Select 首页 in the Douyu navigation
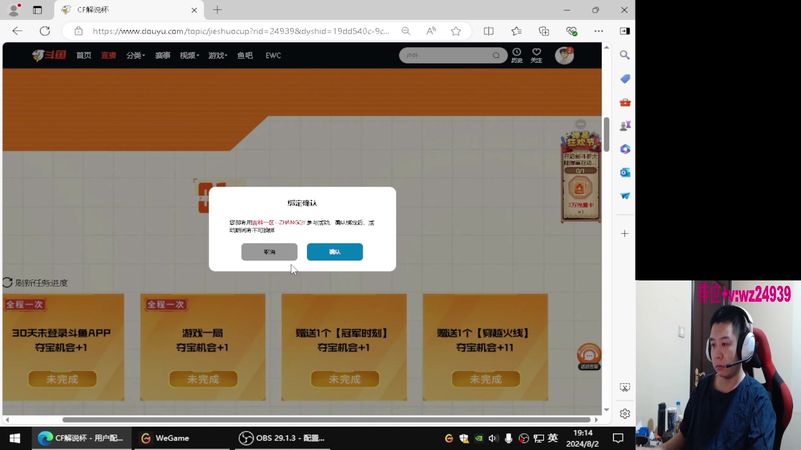The height and width of the screenshot is (450, 801). pos(83,55)
